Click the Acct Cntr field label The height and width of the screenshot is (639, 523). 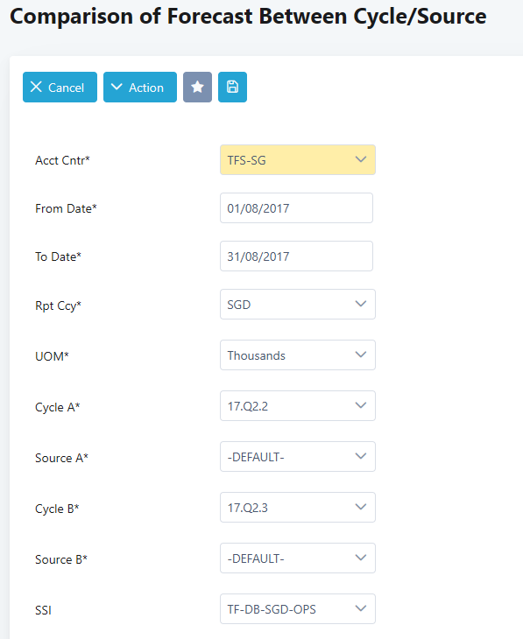tap(62, 160)
